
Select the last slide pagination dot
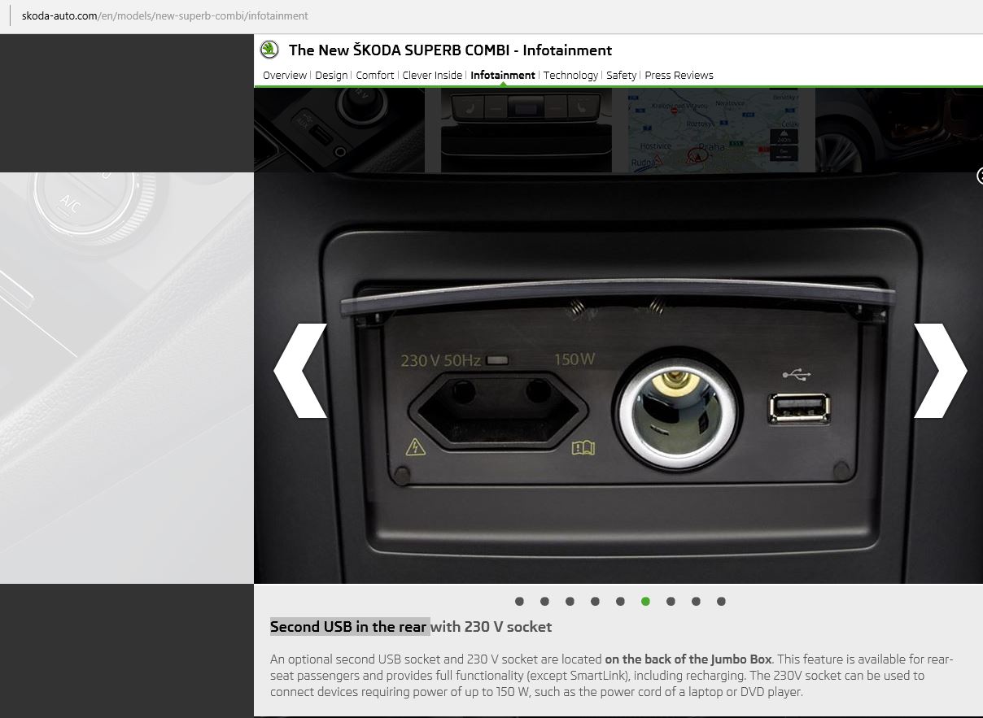click(721, 602)
